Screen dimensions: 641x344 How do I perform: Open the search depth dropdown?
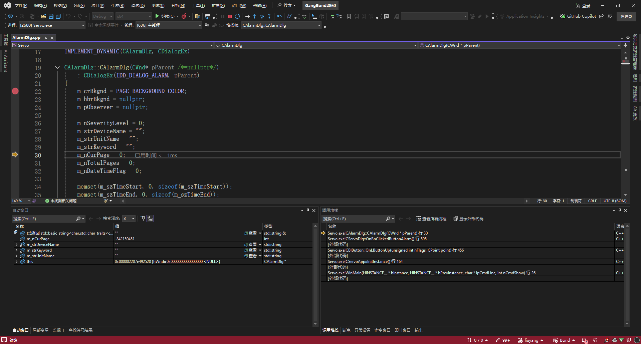point(129,219)
